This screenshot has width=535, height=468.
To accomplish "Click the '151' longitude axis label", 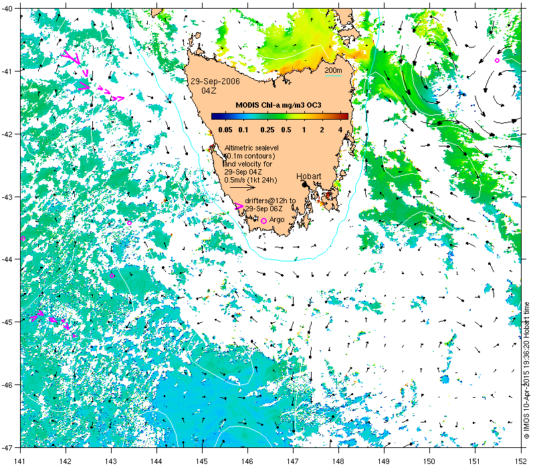I will [475, 461].
